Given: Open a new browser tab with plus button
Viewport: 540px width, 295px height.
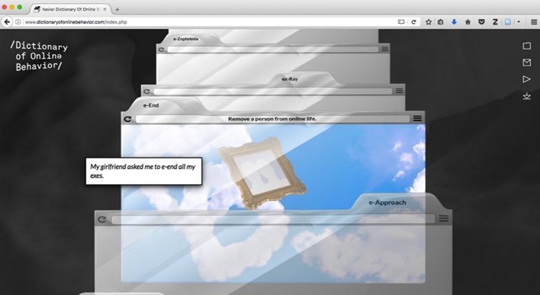Looking at the screenshot, I should click(117, 10).
